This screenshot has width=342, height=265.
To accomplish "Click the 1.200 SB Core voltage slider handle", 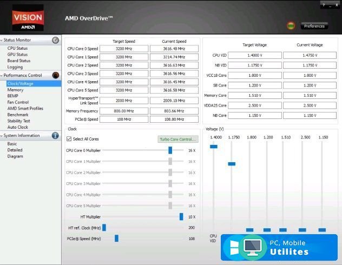I will click(267, 230).
